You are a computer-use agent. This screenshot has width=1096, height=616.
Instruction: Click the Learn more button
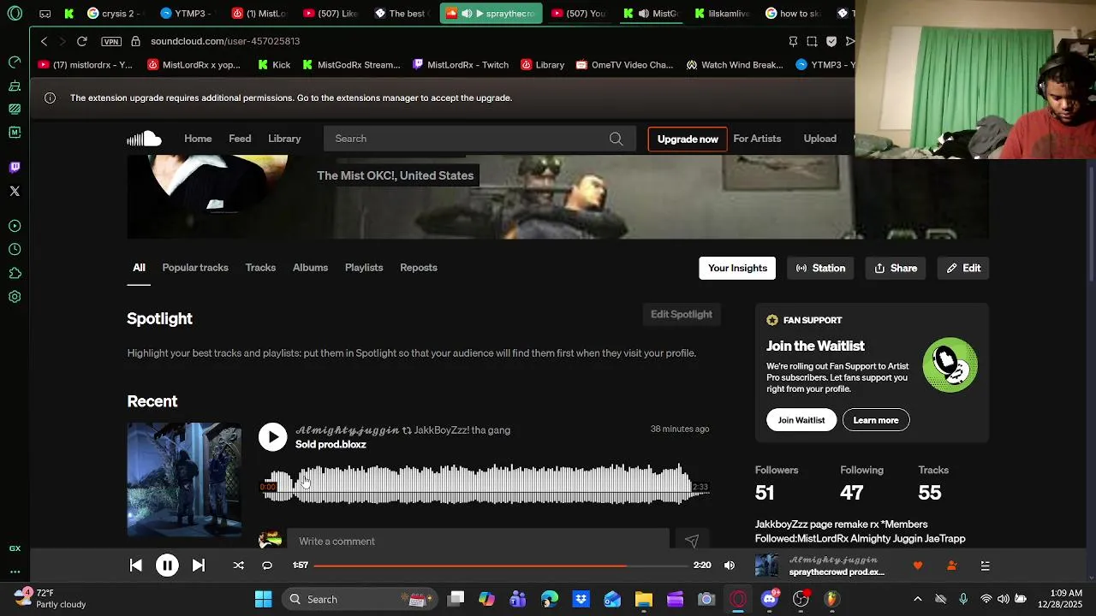(x=875, y=420)
